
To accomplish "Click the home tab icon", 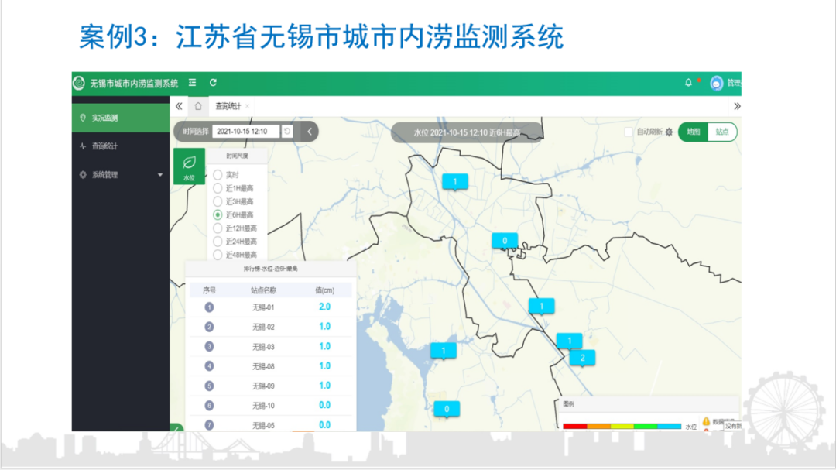I will (198, 106).
